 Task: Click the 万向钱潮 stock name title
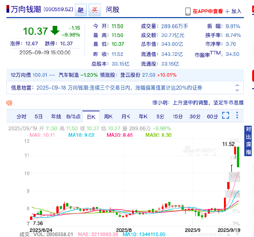(26, 9)
